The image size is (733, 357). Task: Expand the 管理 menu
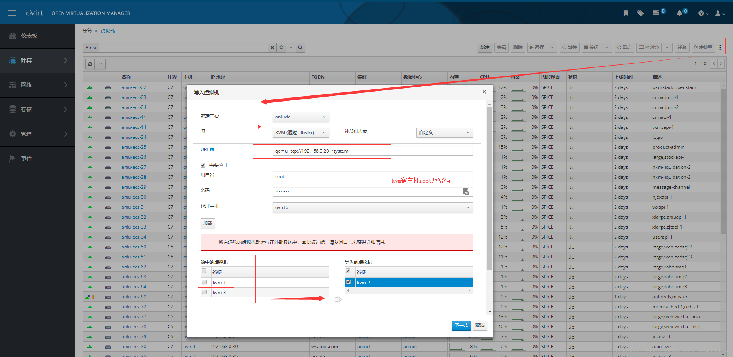(38, 134)
